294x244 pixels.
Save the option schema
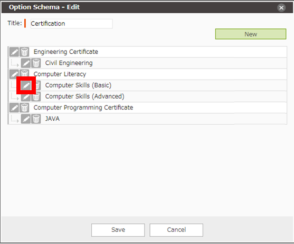coord(118,230)
